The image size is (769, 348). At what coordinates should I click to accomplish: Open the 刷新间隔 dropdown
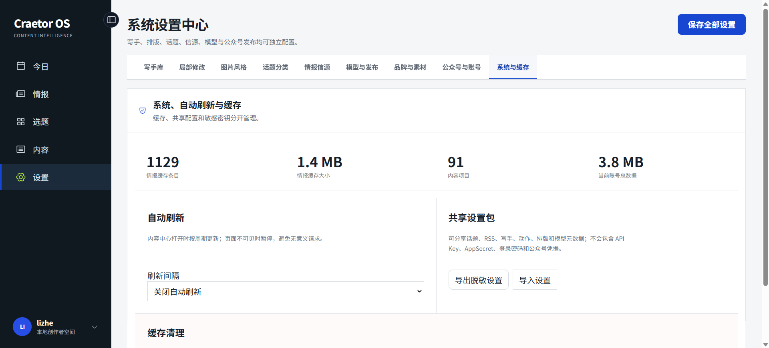click(286, 291)
